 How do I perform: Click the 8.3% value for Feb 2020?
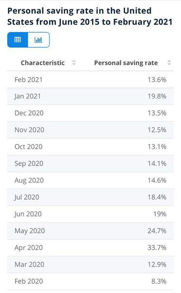[x=159, y=281]
